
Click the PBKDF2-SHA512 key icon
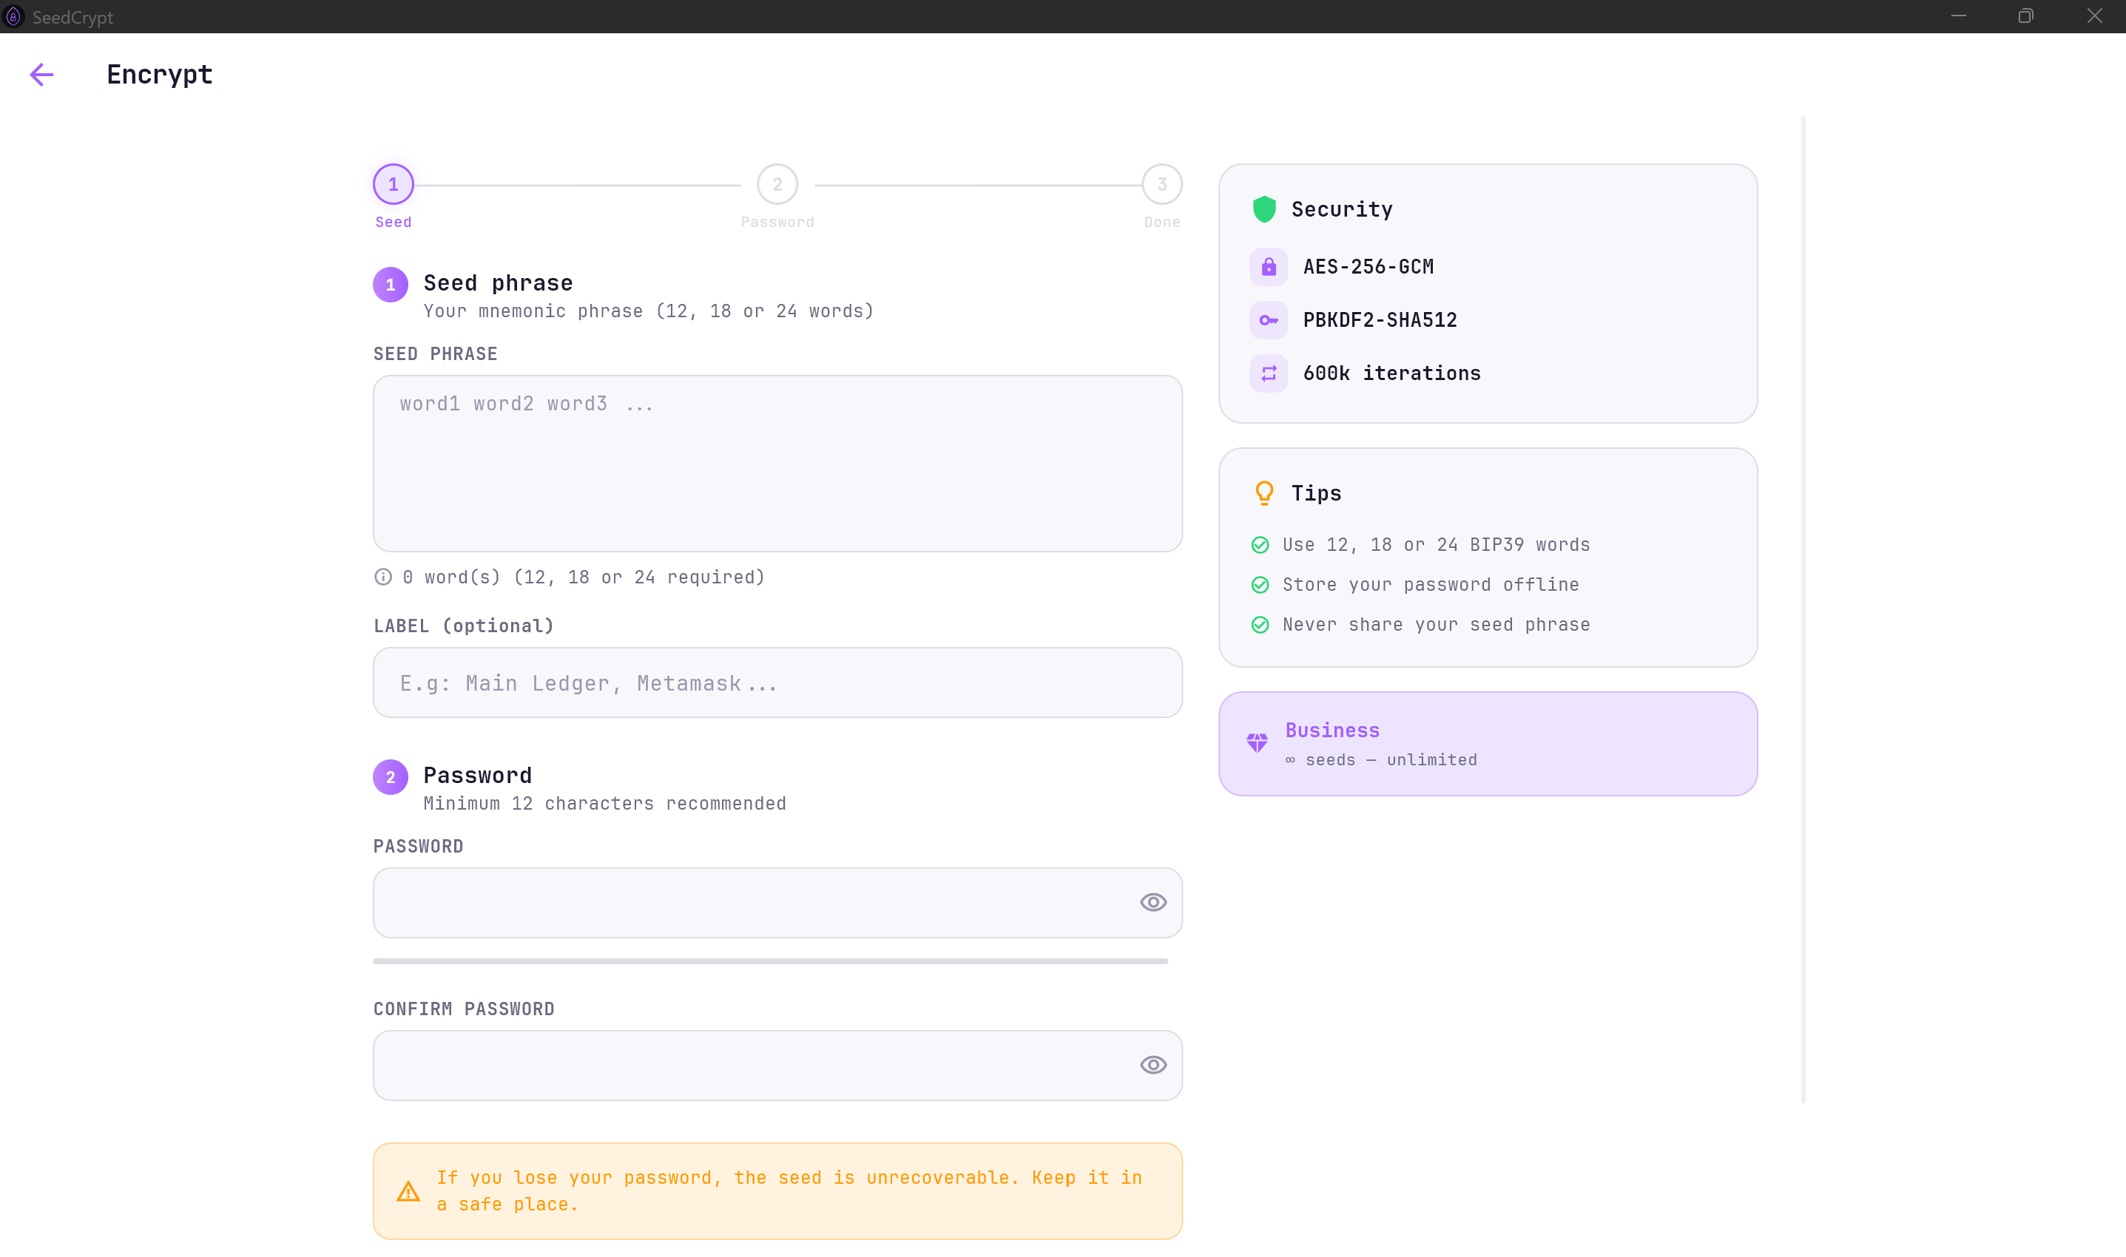[1268, 320]
